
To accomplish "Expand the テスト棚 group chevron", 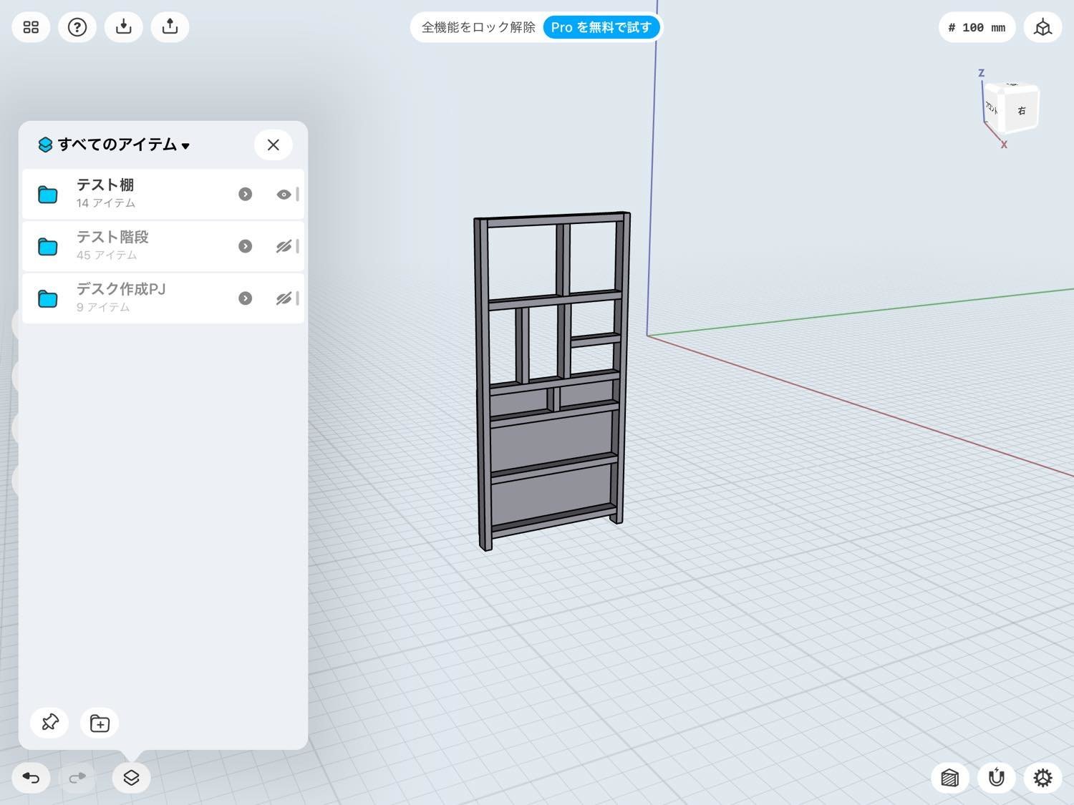I will pos(246,194).
